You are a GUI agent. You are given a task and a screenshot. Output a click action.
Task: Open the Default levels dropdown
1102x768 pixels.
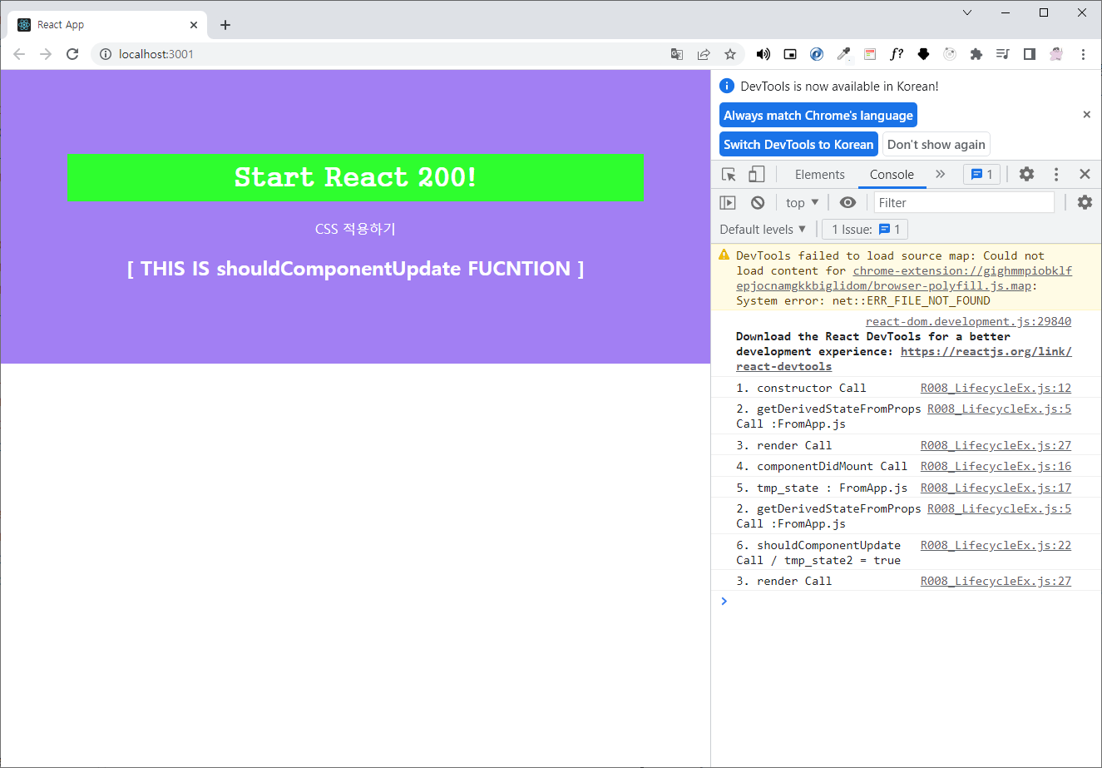pos(763,229)
